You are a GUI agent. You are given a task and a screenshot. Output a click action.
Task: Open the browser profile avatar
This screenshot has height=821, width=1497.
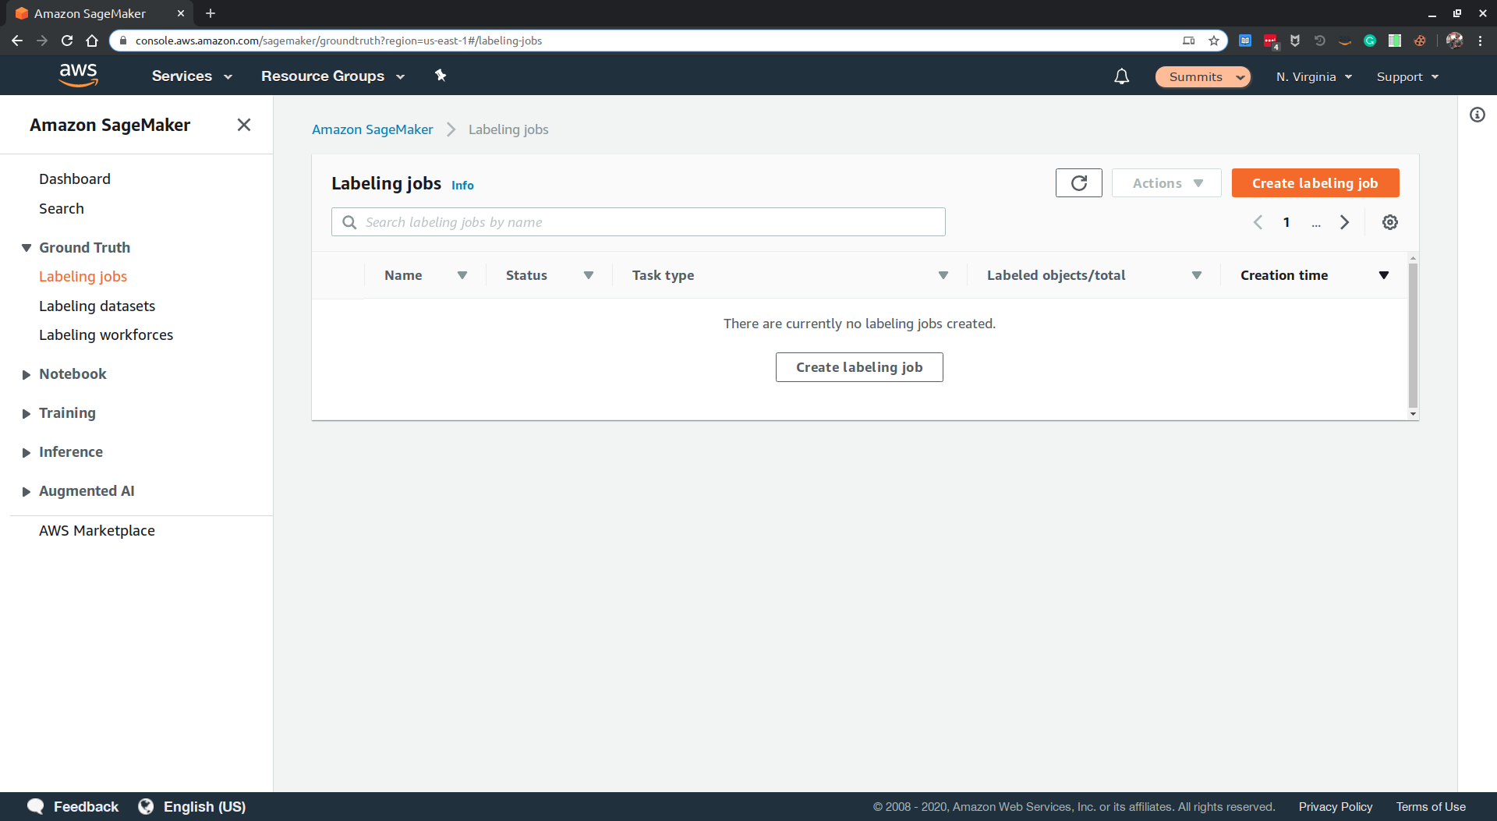coord(1454,41)
